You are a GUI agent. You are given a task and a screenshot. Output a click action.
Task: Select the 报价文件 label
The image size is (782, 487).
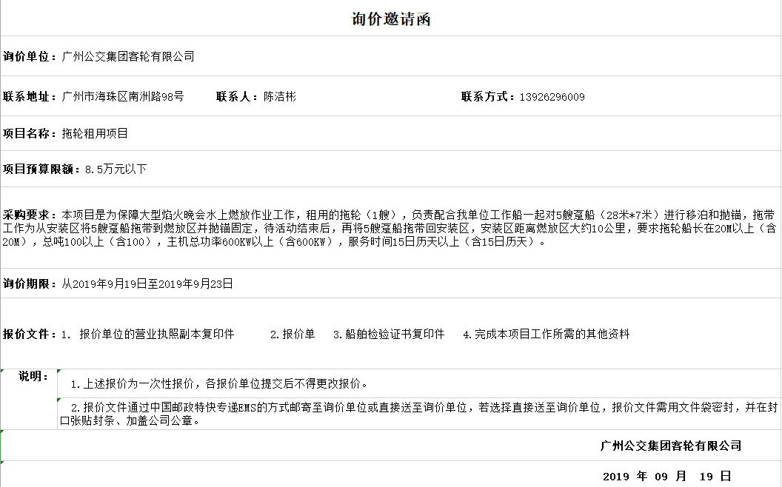[30, 334]
